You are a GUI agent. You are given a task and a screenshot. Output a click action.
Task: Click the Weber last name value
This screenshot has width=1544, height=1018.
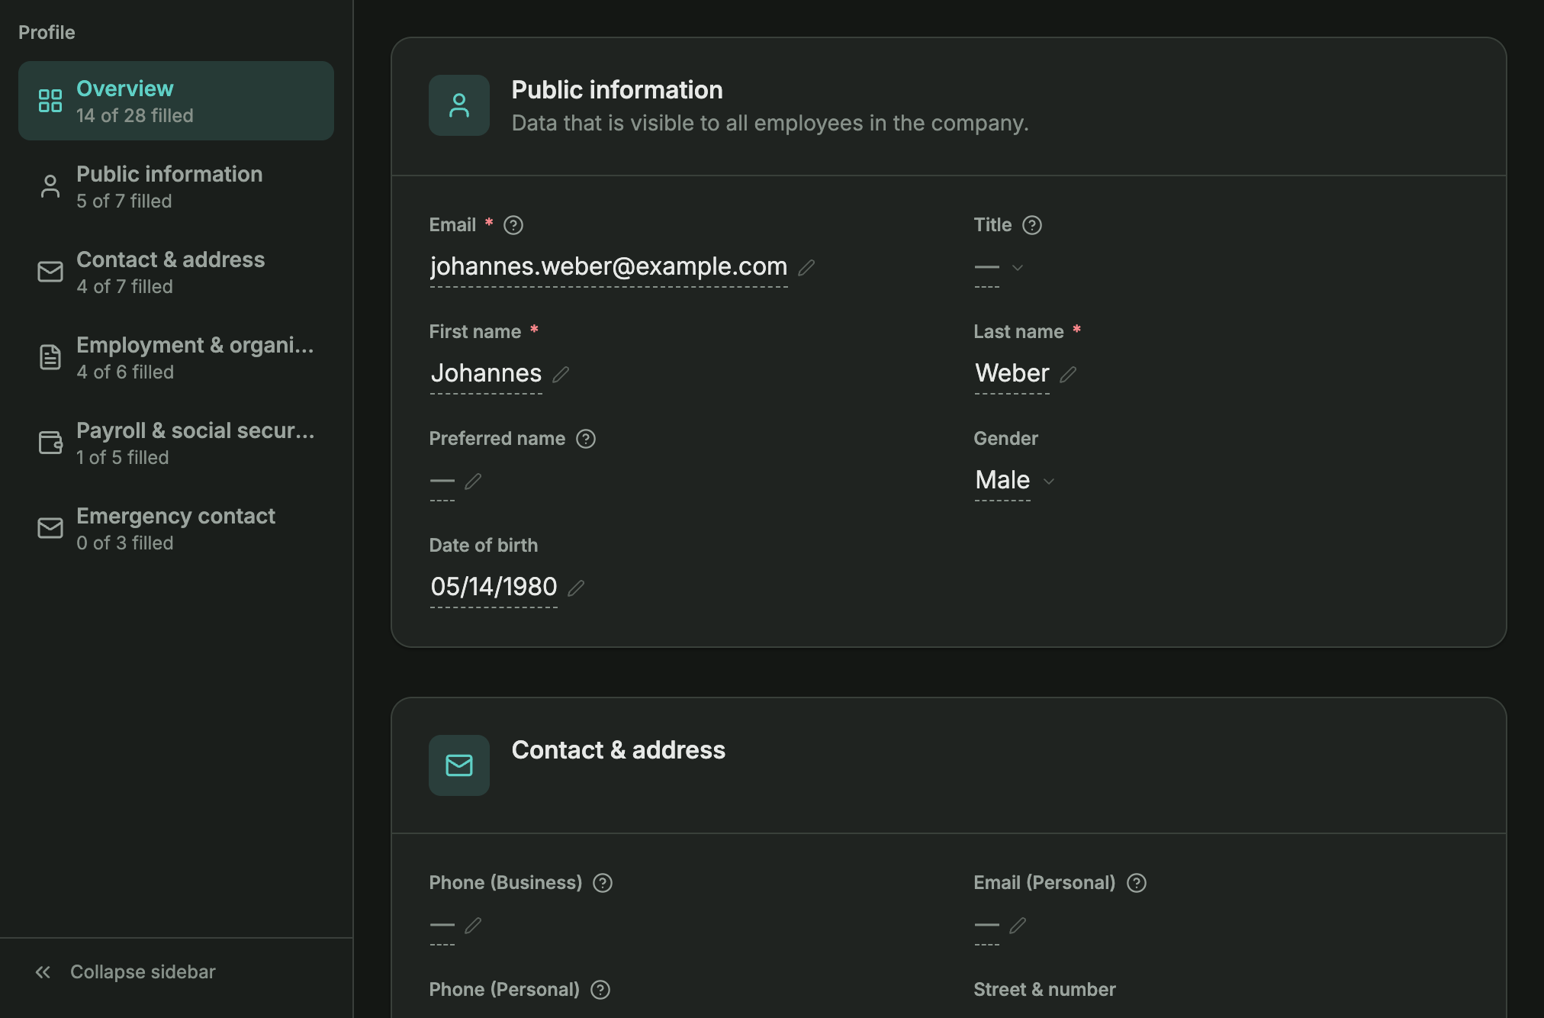tap(1012, 373)
